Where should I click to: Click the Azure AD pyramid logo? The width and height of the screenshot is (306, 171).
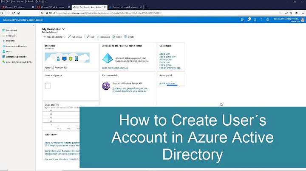pyautogui.click(x=108, y=58)
